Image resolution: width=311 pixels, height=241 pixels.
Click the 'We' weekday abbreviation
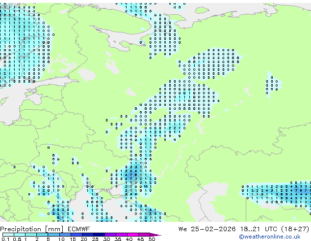click(x=182, y=229)
